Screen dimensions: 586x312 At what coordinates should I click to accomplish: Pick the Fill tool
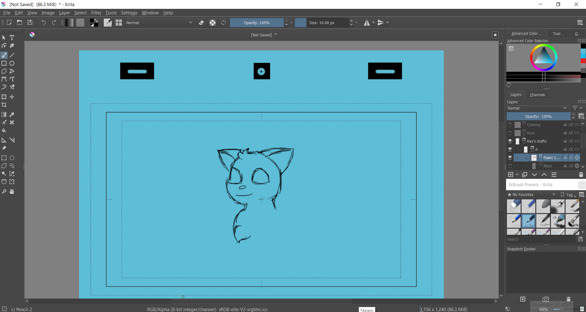tap(4, 131)
